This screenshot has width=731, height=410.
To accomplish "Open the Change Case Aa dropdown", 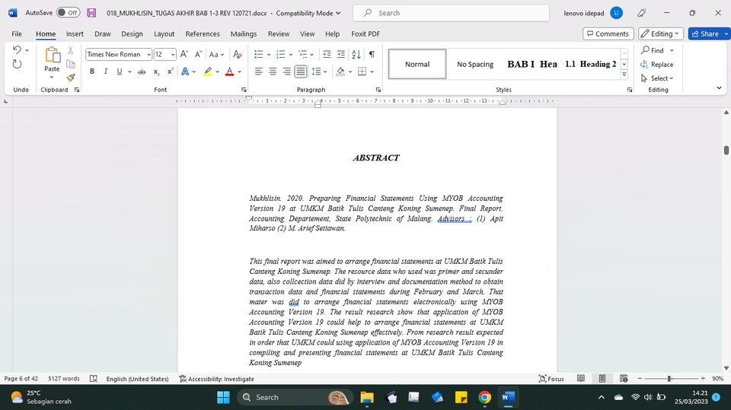I will click(x=216, y=54).
